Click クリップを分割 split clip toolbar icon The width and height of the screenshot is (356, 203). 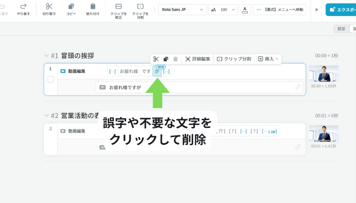click(140, 6)
